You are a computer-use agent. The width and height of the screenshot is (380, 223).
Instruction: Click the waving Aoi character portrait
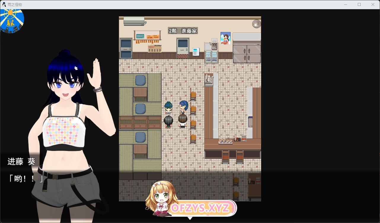pyautogui.click(x=68, y=119)
